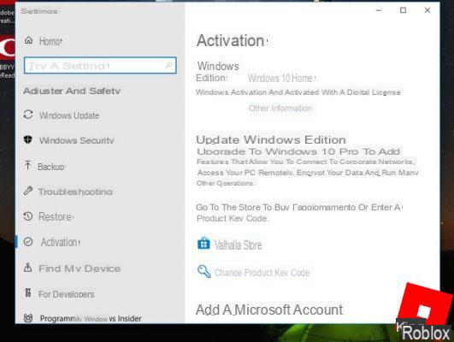Click the Restore clock icon
The height and width of the screenshot is (342, 454).
[x=28, y=216]
